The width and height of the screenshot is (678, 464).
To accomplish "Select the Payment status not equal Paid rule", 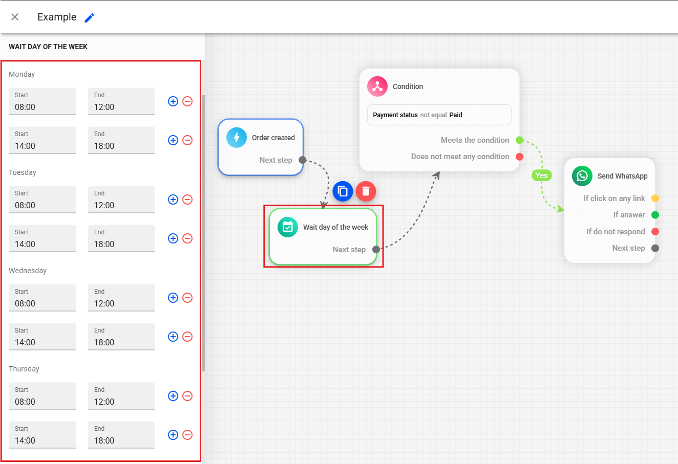I will [x=439, y=115].
